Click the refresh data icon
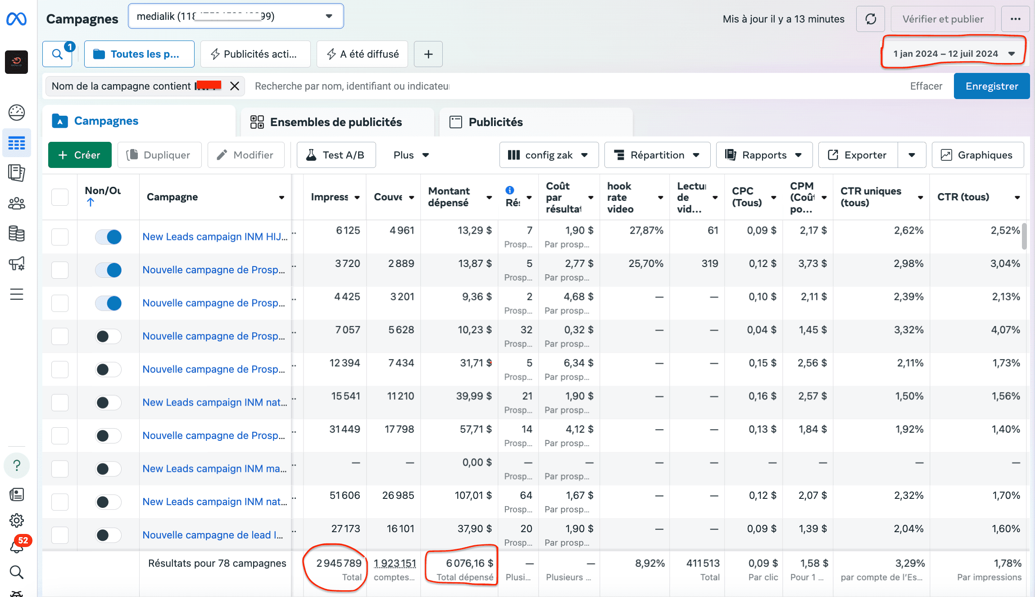Viewport: 1035px width, 597px height. tap(870, 19)
